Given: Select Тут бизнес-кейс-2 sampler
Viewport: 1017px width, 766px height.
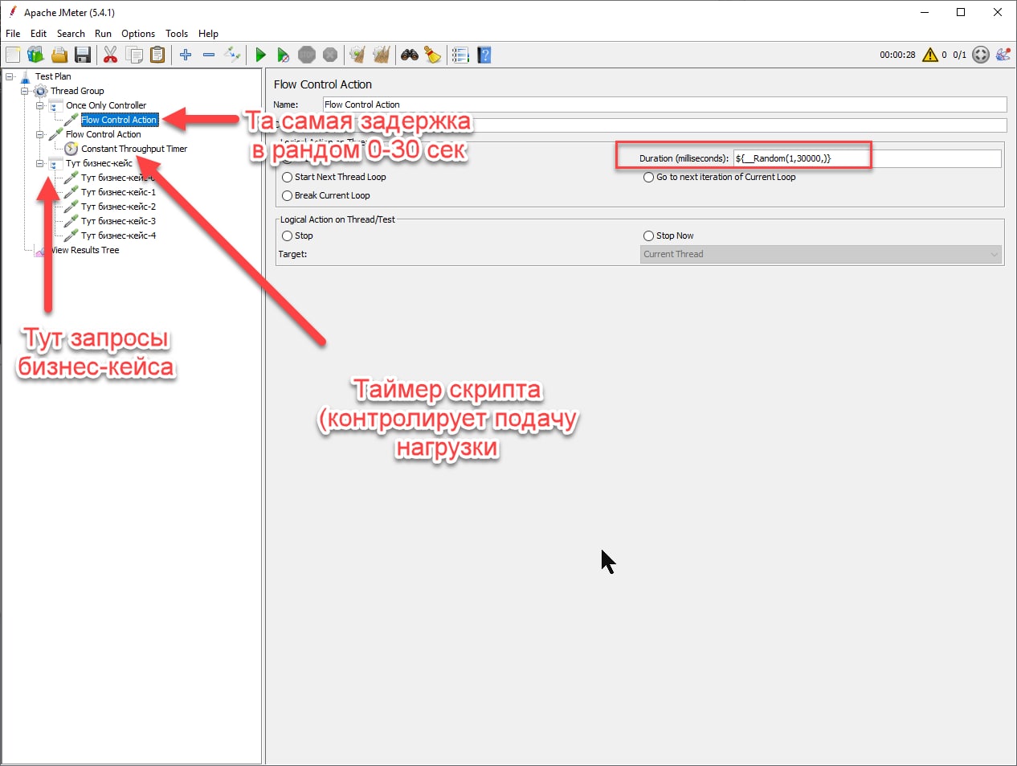Looking at the screenshot, I should pos(118,207).
